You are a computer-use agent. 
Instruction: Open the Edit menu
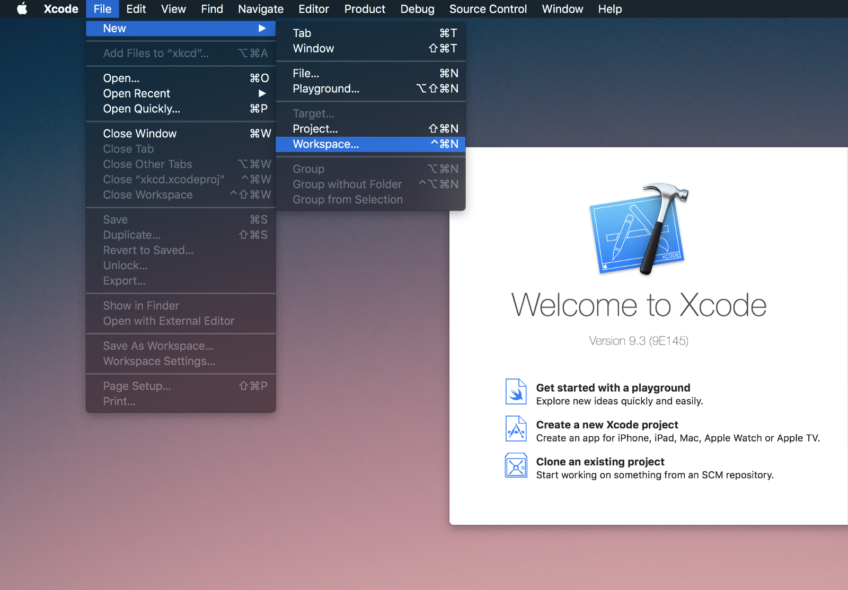(136, 9)
